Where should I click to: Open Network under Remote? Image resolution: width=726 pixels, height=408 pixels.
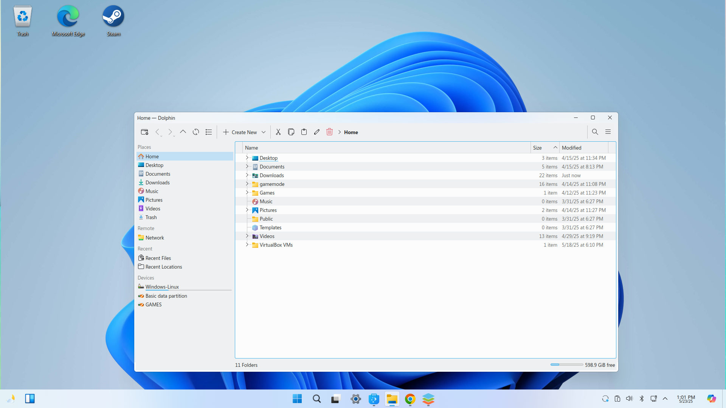pos(185,238)
